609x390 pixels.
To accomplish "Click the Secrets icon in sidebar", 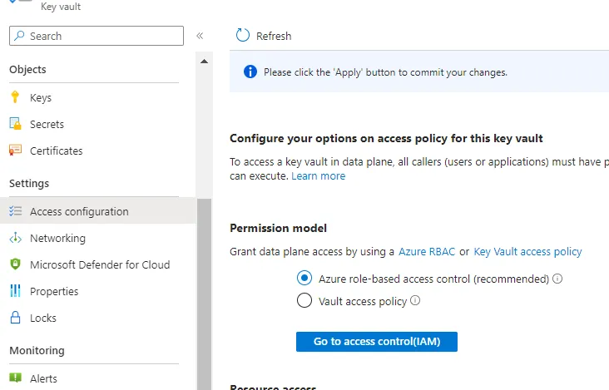I will click(x=14, y=124).
